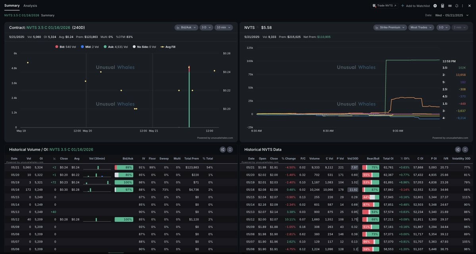Open the 10 min interval dropdown

point(224,28)
